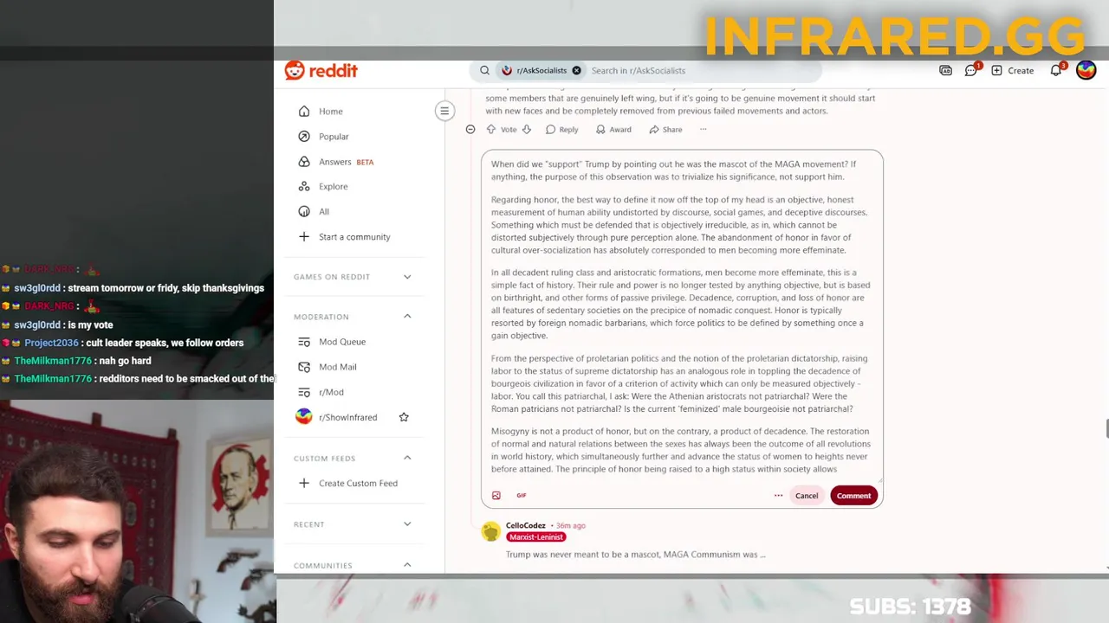This screenshot has height=623, width=1109.
Task: Insert an image in the reply
Action: (x=496, y=496)
